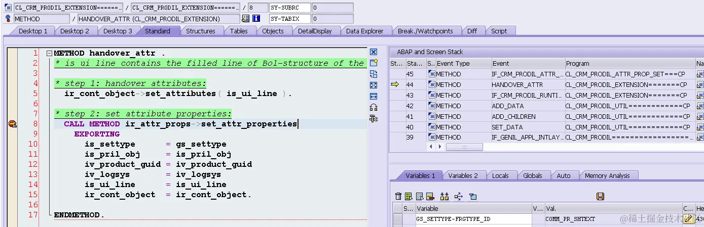Click the ADD_CHILDREN event in stack

point(528,116)
